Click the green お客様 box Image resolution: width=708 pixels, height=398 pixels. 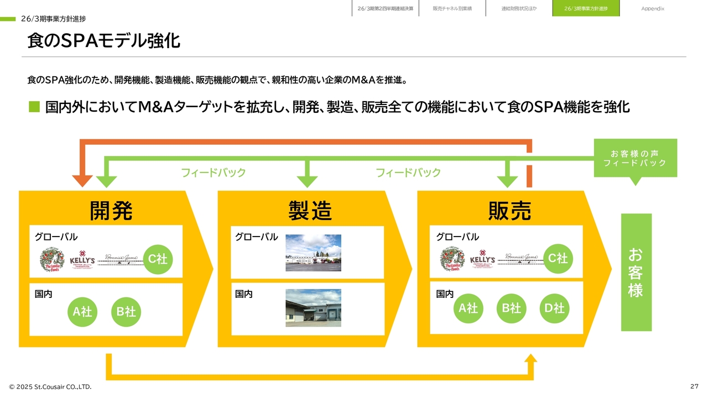(x=636, y=272)
